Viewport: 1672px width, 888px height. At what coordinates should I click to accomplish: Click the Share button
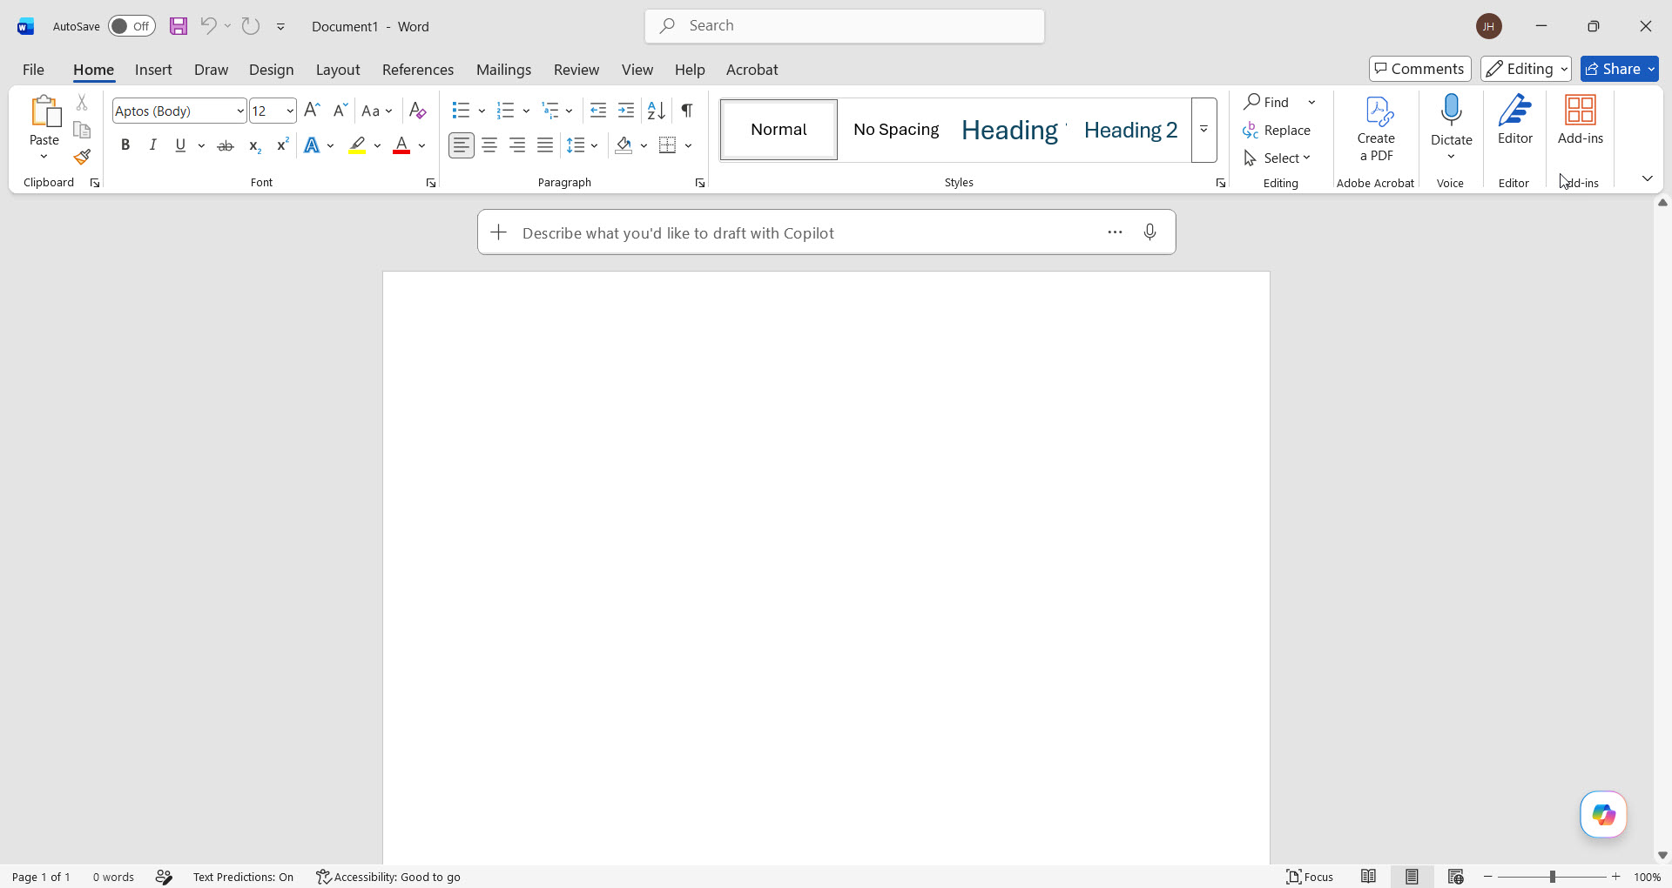pos(1619,69)
